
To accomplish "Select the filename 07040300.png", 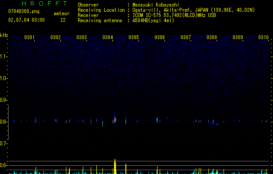I will point(24,12).
